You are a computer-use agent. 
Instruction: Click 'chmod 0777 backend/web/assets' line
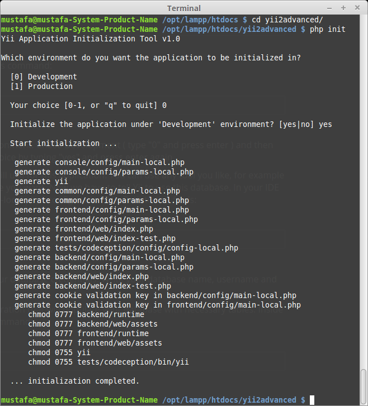tap(93, 324)
